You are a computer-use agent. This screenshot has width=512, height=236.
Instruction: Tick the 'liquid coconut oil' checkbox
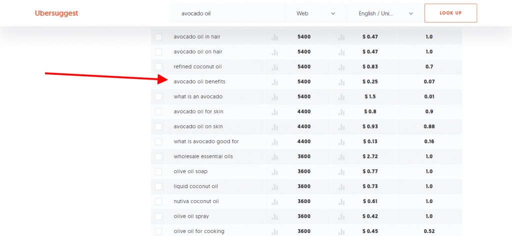point(158,187)
